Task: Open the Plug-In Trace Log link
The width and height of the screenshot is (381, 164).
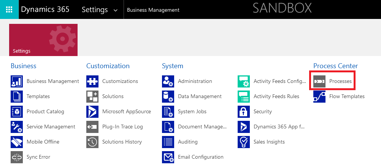Action: click(x=122, y=127)
